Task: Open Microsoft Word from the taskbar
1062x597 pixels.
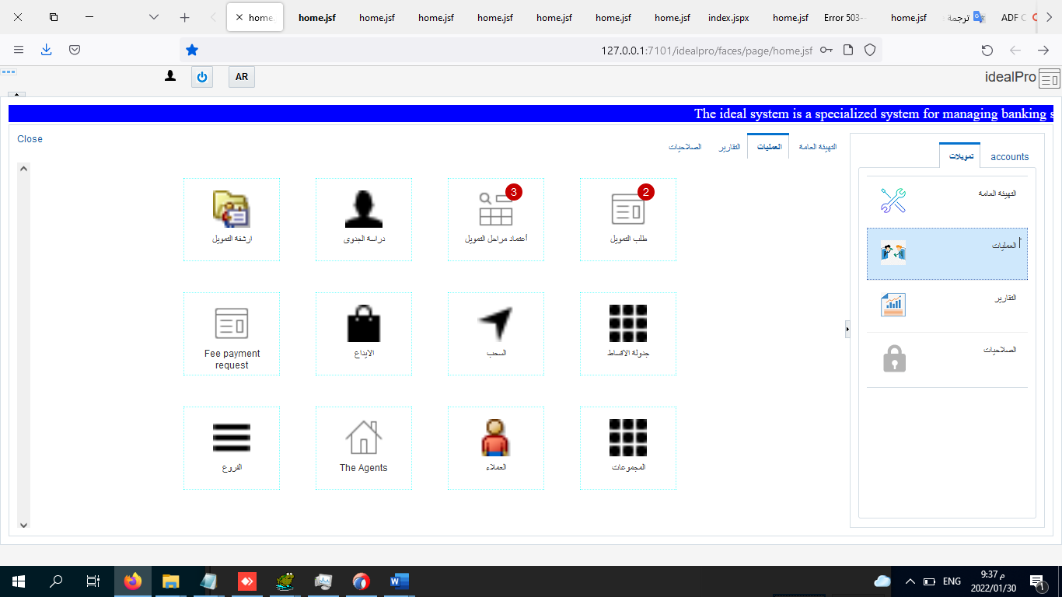Action: tap(398, 581)
